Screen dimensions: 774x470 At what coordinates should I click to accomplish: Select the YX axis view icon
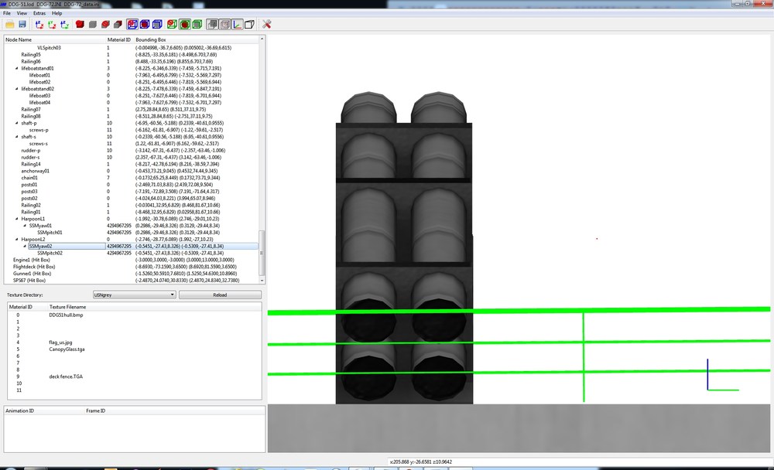coord(52,24)
